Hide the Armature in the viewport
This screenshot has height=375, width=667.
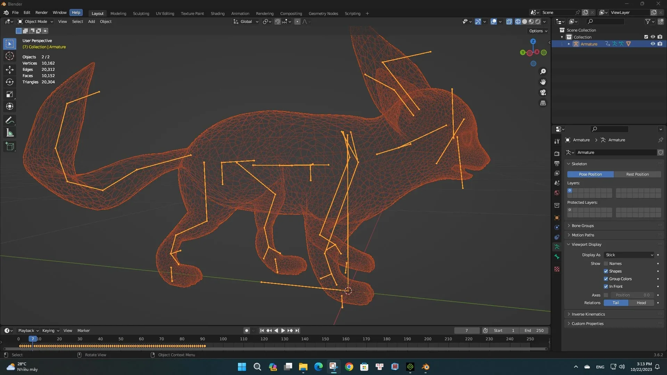tap(653, 44)
